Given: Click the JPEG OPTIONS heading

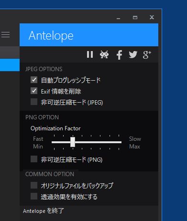Looking at the screenshot, I should pos(44,69).
